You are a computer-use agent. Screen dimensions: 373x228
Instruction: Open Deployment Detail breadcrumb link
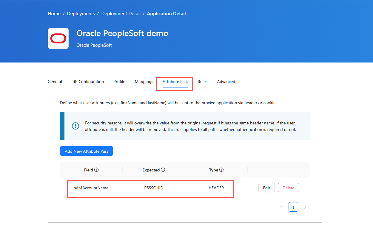(121, 14)
